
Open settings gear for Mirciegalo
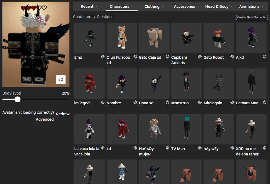click(x=232, y=102)
